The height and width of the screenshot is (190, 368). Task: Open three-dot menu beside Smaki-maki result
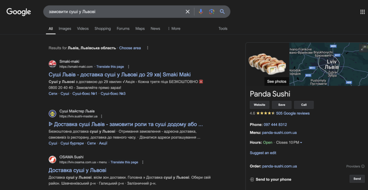tap(129, 67)
